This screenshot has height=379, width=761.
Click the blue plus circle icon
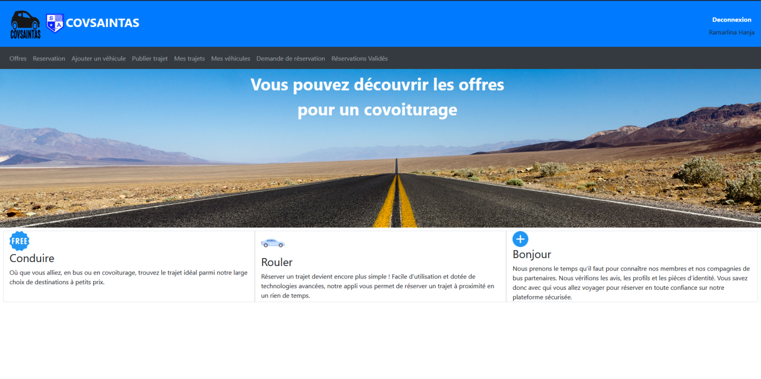click(x=520, y=239)
